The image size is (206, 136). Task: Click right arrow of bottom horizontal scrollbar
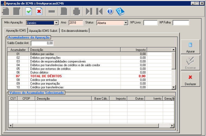172,125
